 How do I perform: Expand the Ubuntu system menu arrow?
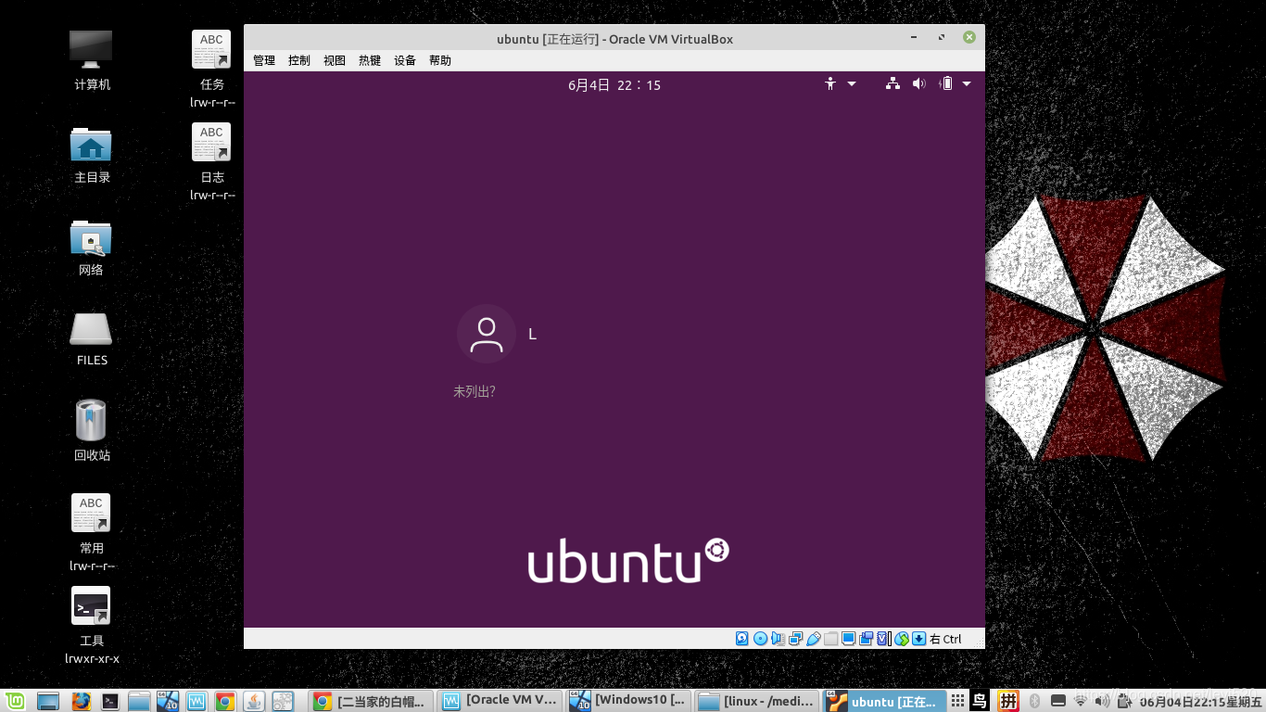(967, 84)
